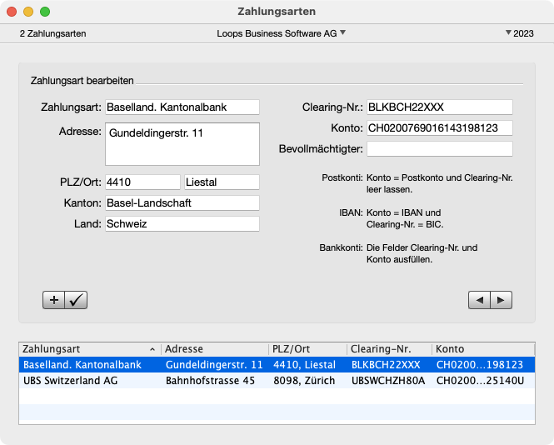Open the Loops Business Software AG dropdown

281,33
